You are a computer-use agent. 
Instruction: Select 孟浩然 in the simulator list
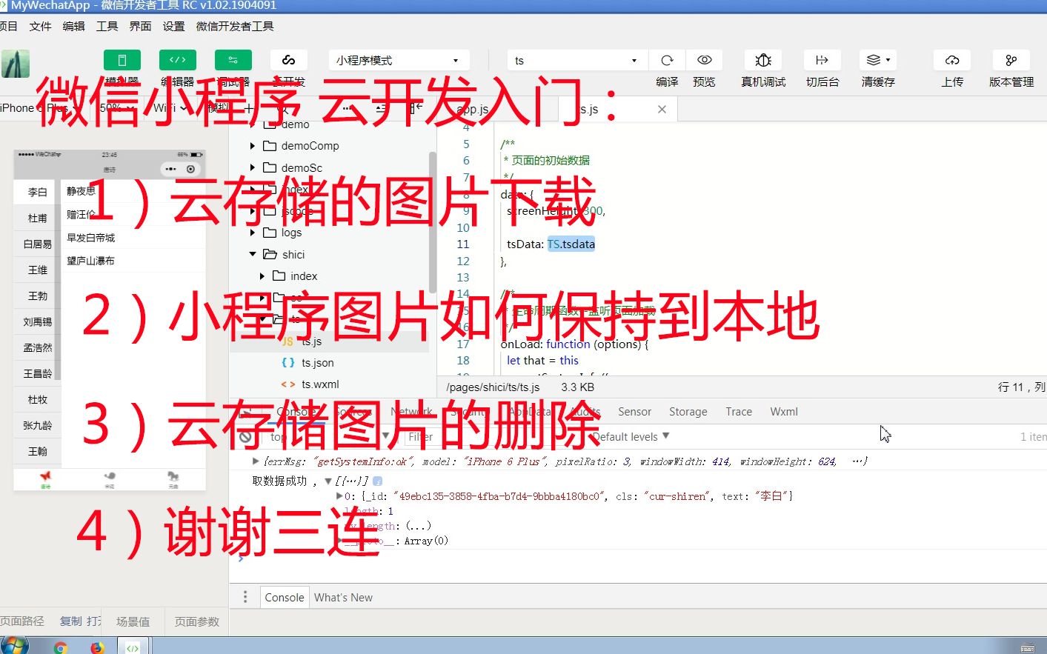pos(37,347)
